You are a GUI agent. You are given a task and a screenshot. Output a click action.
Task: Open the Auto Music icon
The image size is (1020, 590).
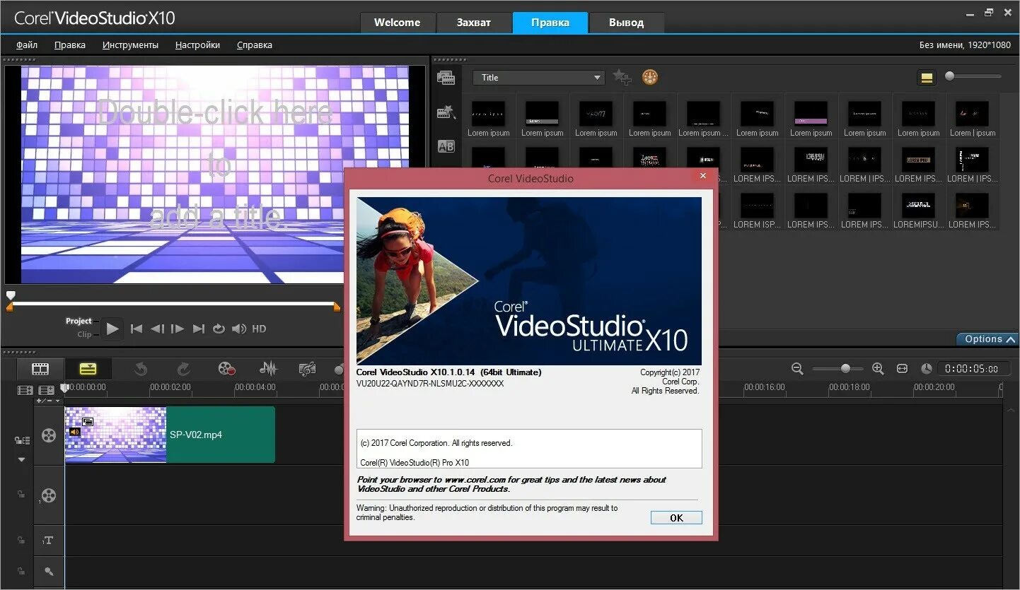click(x=307, y=368)
